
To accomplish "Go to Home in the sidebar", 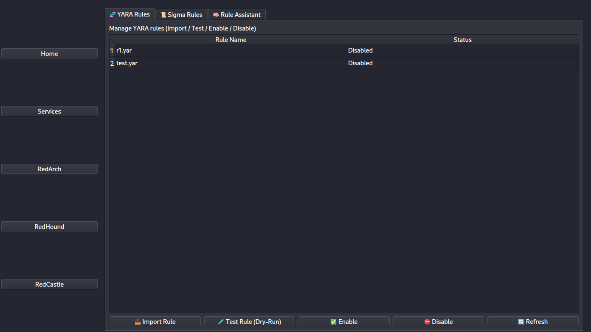I will point(49,53).
